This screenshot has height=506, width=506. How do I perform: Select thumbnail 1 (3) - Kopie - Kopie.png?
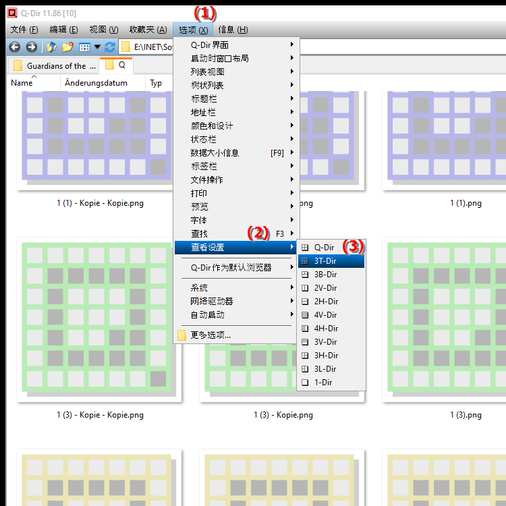tap(99, 329)
